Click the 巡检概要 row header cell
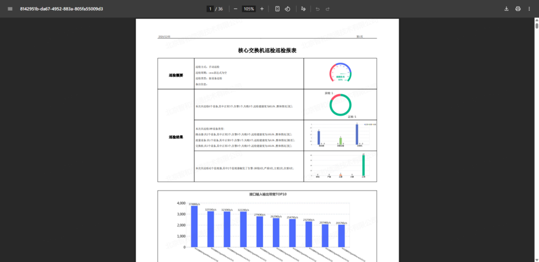This screenshot has width=539, height=262. (176, 73)
